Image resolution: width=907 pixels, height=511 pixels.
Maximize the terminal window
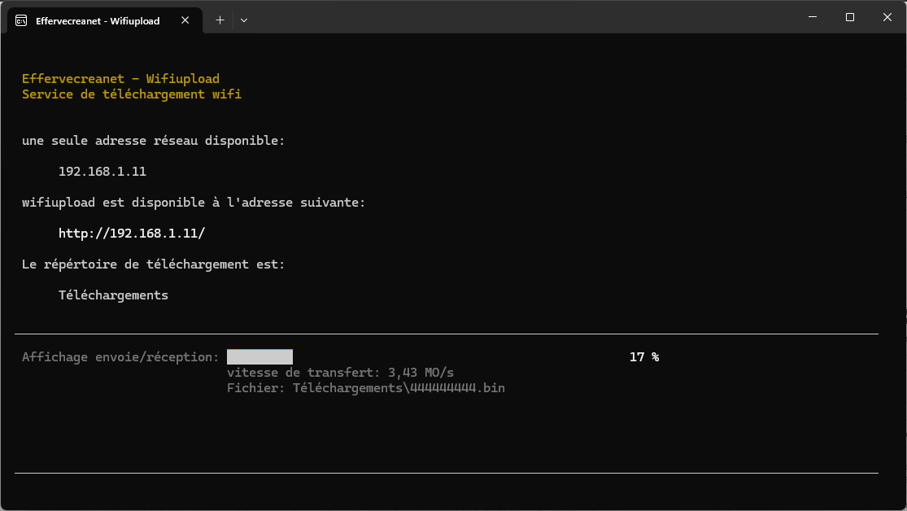point(849,17)
